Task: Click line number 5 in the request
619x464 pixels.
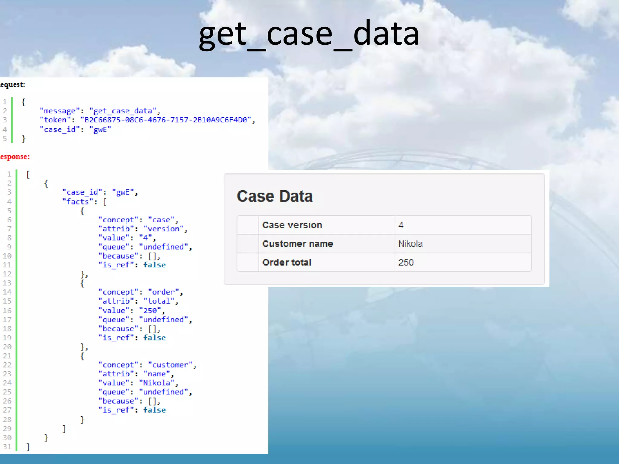Action: tap(5, 139)
